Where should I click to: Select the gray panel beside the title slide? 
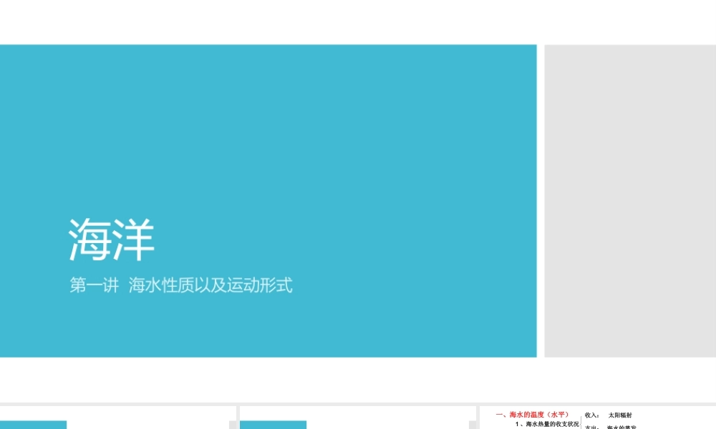[630, 201]
